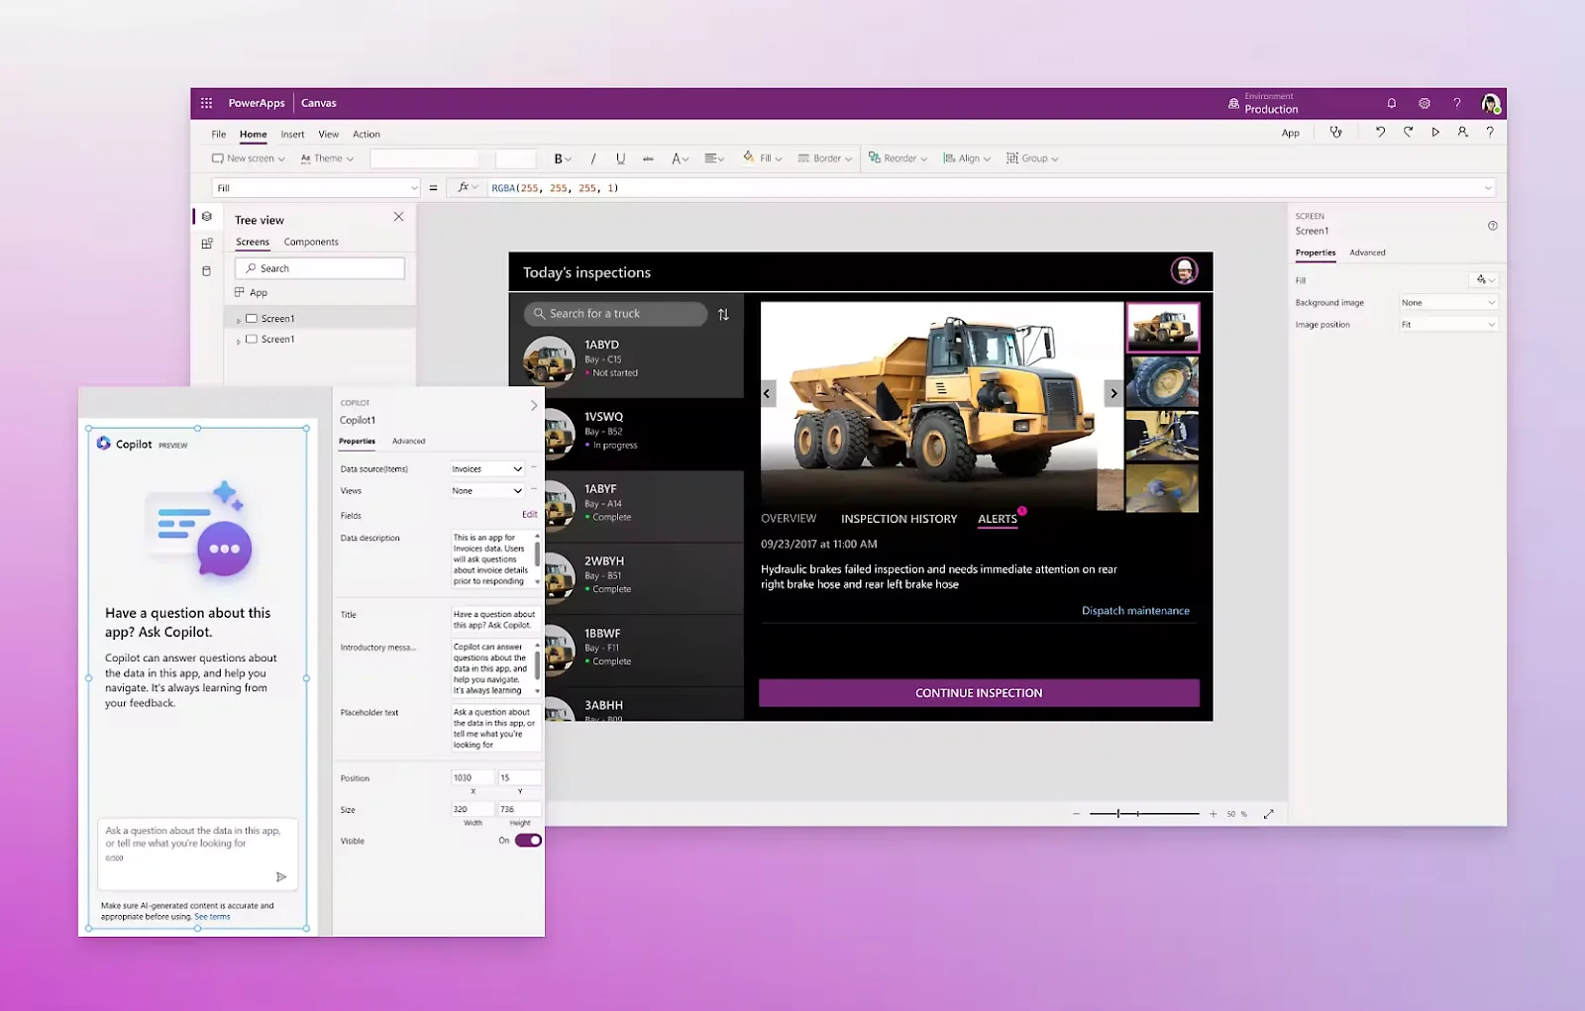Toggle the Visible switch off
1585x1011 pixels.
point(528,841)
